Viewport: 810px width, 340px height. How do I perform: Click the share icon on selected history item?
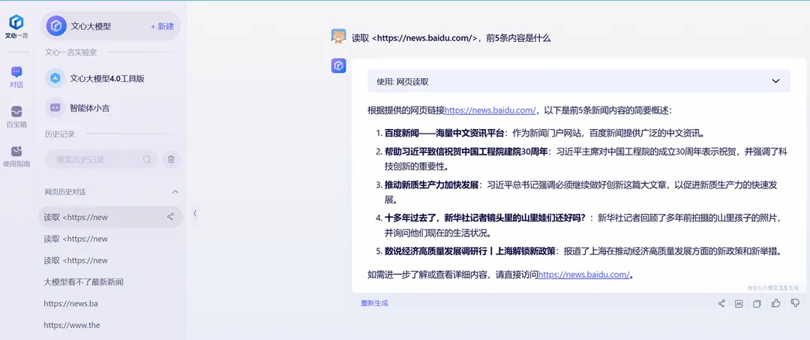170,217
